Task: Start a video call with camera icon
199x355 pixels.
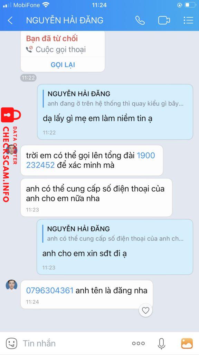Action: [x=164, y=20]
